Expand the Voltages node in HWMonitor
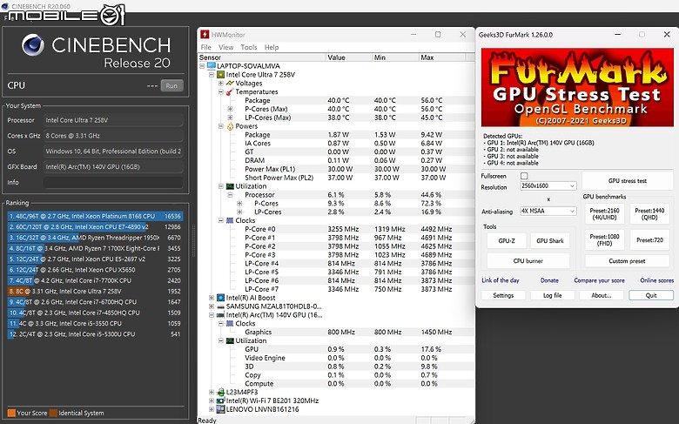The image size is (679, 424). [x=221, y=84]
